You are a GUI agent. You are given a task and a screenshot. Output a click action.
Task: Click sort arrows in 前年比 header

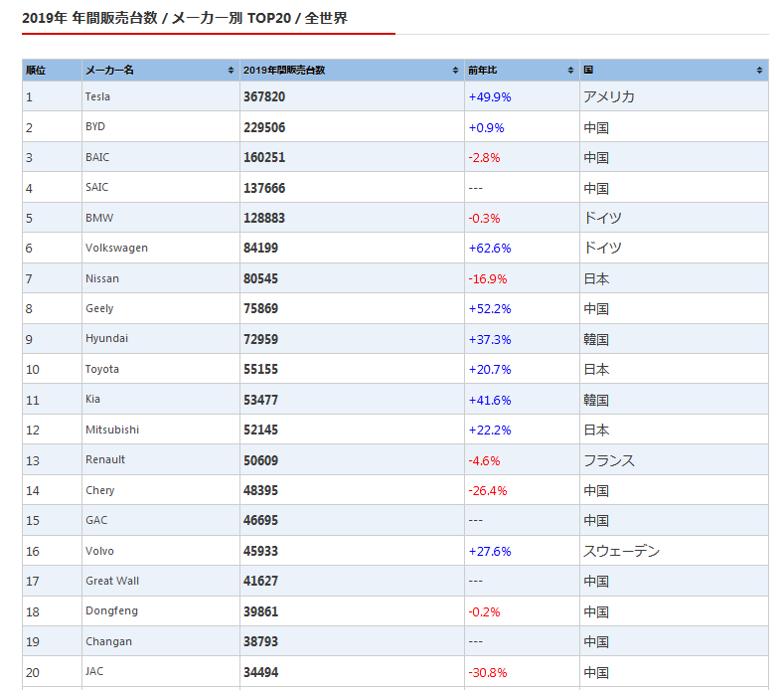[x=570, y=71]
